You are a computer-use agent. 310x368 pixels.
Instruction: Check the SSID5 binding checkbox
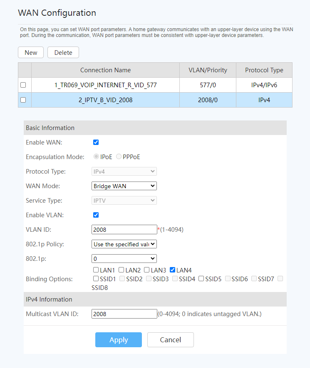[x=201, y=279]
